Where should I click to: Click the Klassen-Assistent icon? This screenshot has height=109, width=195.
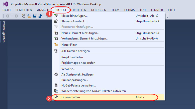tap(56, 21)
